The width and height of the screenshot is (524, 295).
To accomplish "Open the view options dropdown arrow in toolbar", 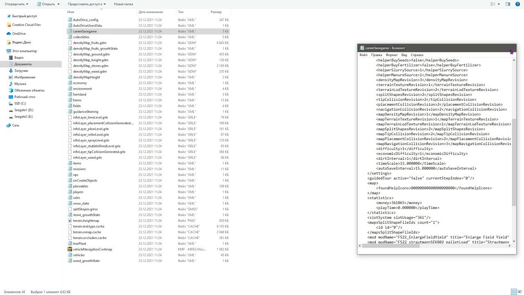I will tap(498, 4).
